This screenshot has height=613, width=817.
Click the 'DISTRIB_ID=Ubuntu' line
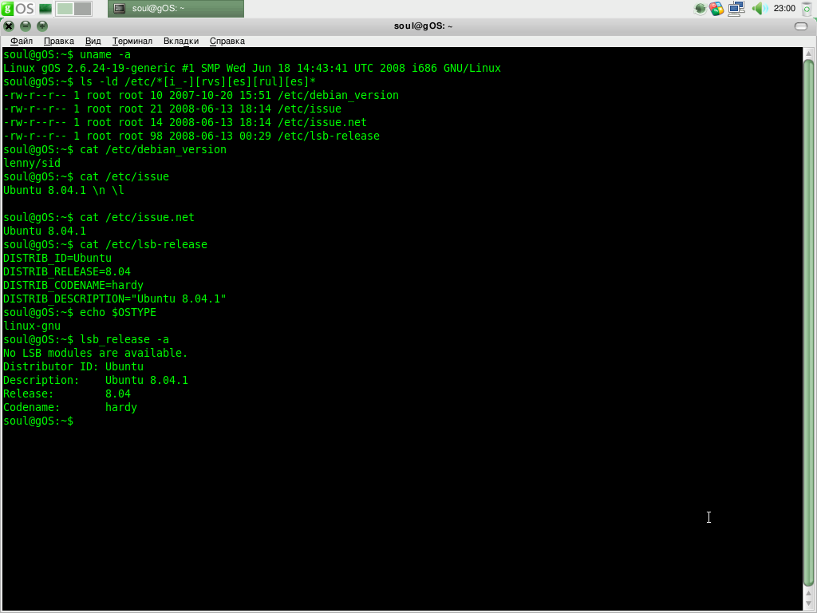tap(57, 258)
